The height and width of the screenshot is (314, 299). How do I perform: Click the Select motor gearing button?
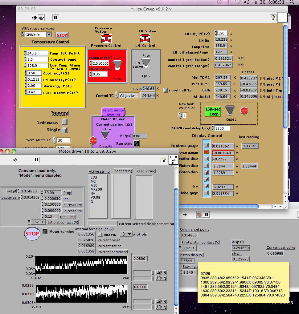click(113, 112)
